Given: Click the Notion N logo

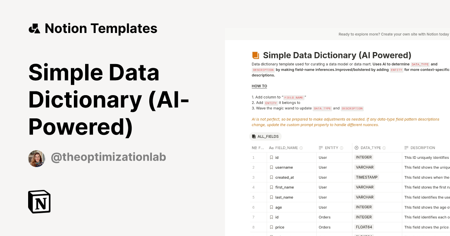Looking at the screenshot, I should click(x=39, y=202).
